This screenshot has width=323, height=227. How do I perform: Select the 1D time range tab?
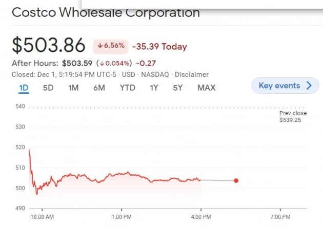pos(24,88)
